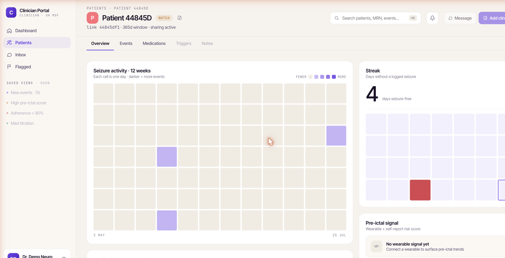
Task: Click the lightest legend swatch next to FEWER
Action: coord(311,77)
